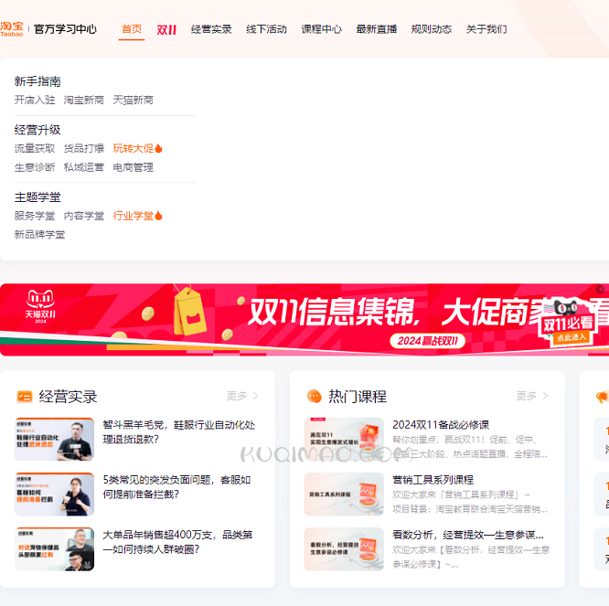Viewport: 609px width, 606px height.
Task: Click description 欢迎大家来【看数分析
Action: pos(471,557)
